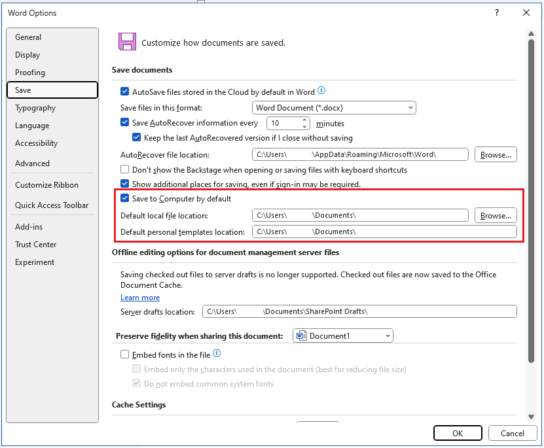Click the scrollbar down arrow
544x448 pixels.
coord(531,417)
